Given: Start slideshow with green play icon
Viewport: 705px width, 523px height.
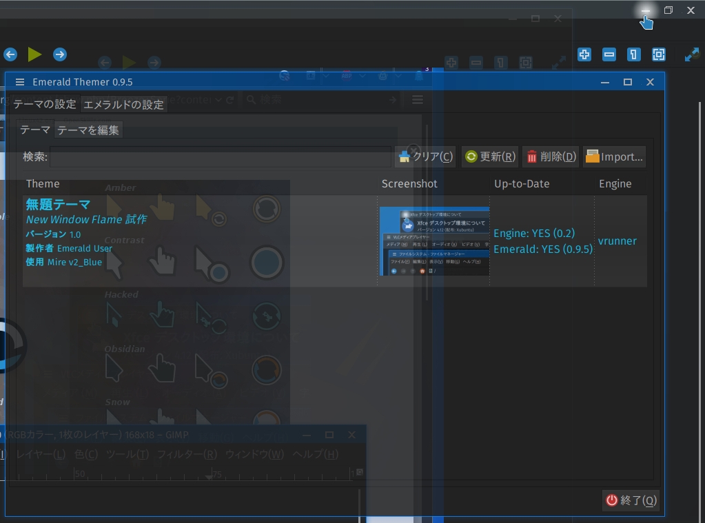Looking at the screenshot, I should coord(34,54).
